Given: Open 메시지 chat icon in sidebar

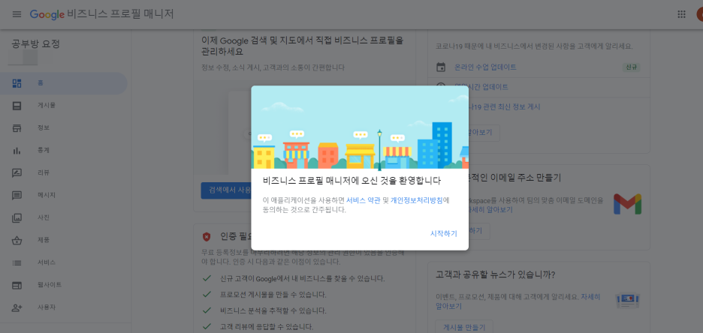Looking at the screenshot, I should [x=17, y=196].
